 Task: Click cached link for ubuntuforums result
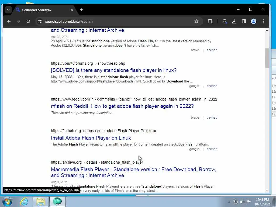click(x=212, y=86)
